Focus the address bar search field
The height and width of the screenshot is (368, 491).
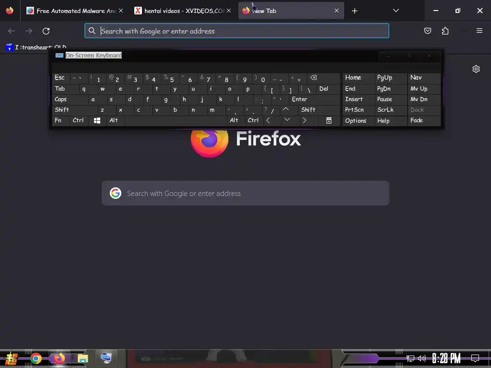click(x=237, y=31)
